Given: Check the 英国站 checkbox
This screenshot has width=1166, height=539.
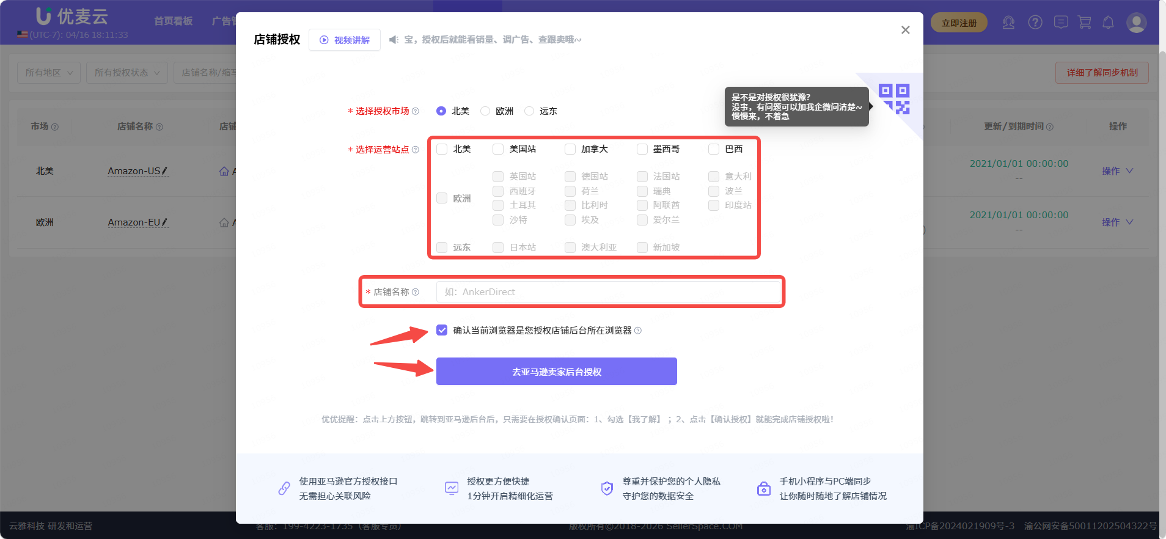Looking at the screenshot, I should click(x=498, y=177).
